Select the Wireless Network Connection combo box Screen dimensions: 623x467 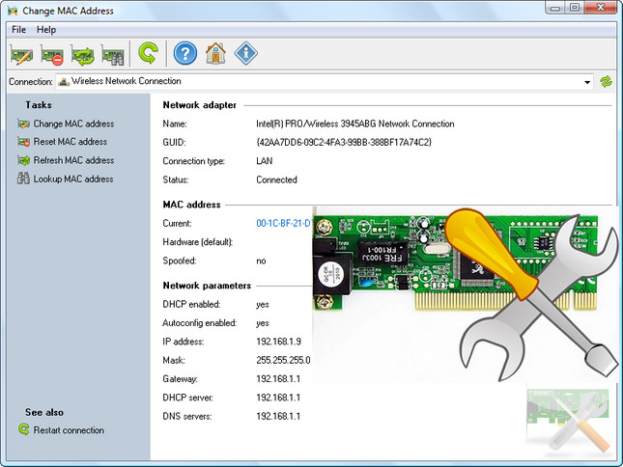coord(319,82)
